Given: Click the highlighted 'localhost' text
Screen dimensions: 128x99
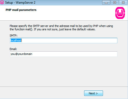Looking at the screenshot, I should tap(16, 40).
